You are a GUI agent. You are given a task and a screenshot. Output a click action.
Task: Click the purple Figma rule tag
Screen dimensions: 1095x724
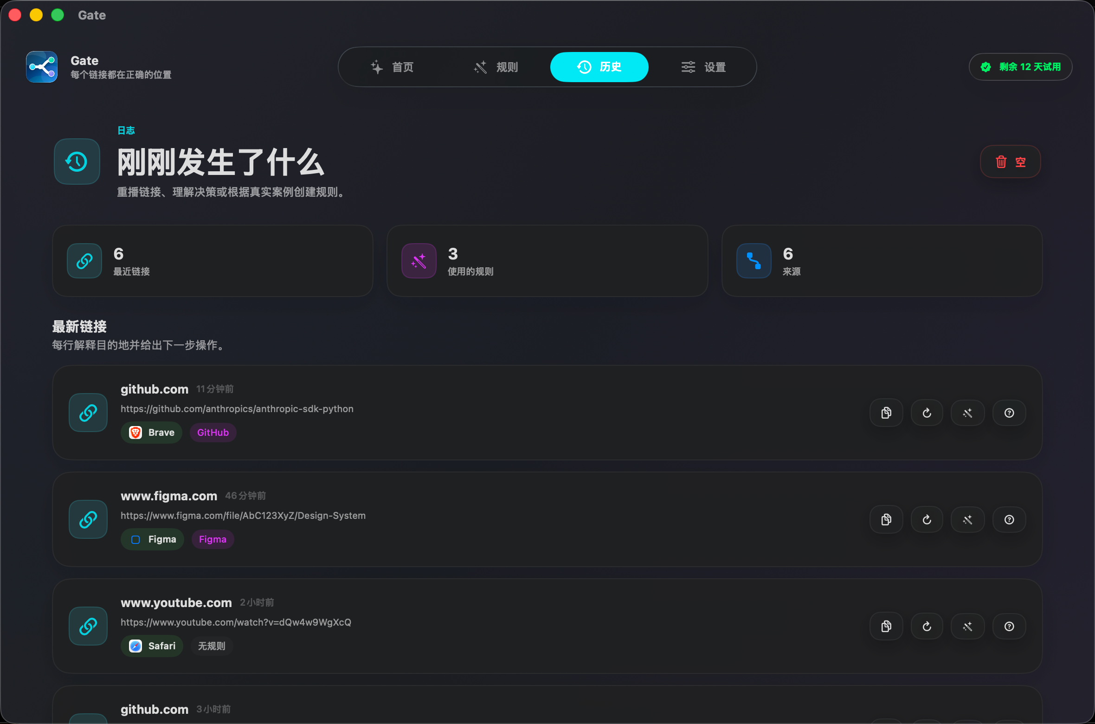pos(213,539)
